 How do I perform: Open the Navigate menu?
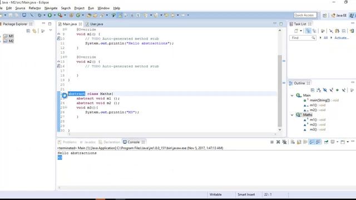(x=51, y=8)
